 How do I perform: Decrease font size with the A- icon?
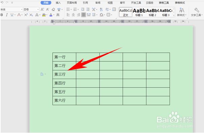(48, 9)
